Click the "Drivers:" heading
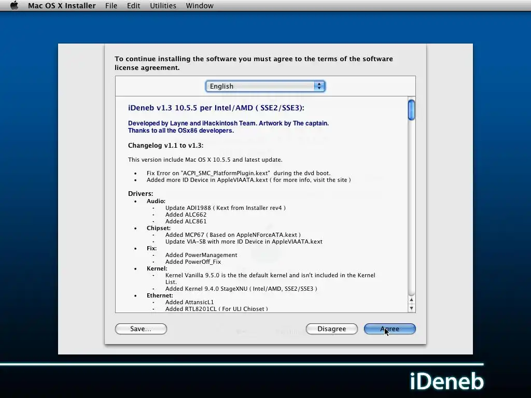The image size is (531, 398). (141, 194)
